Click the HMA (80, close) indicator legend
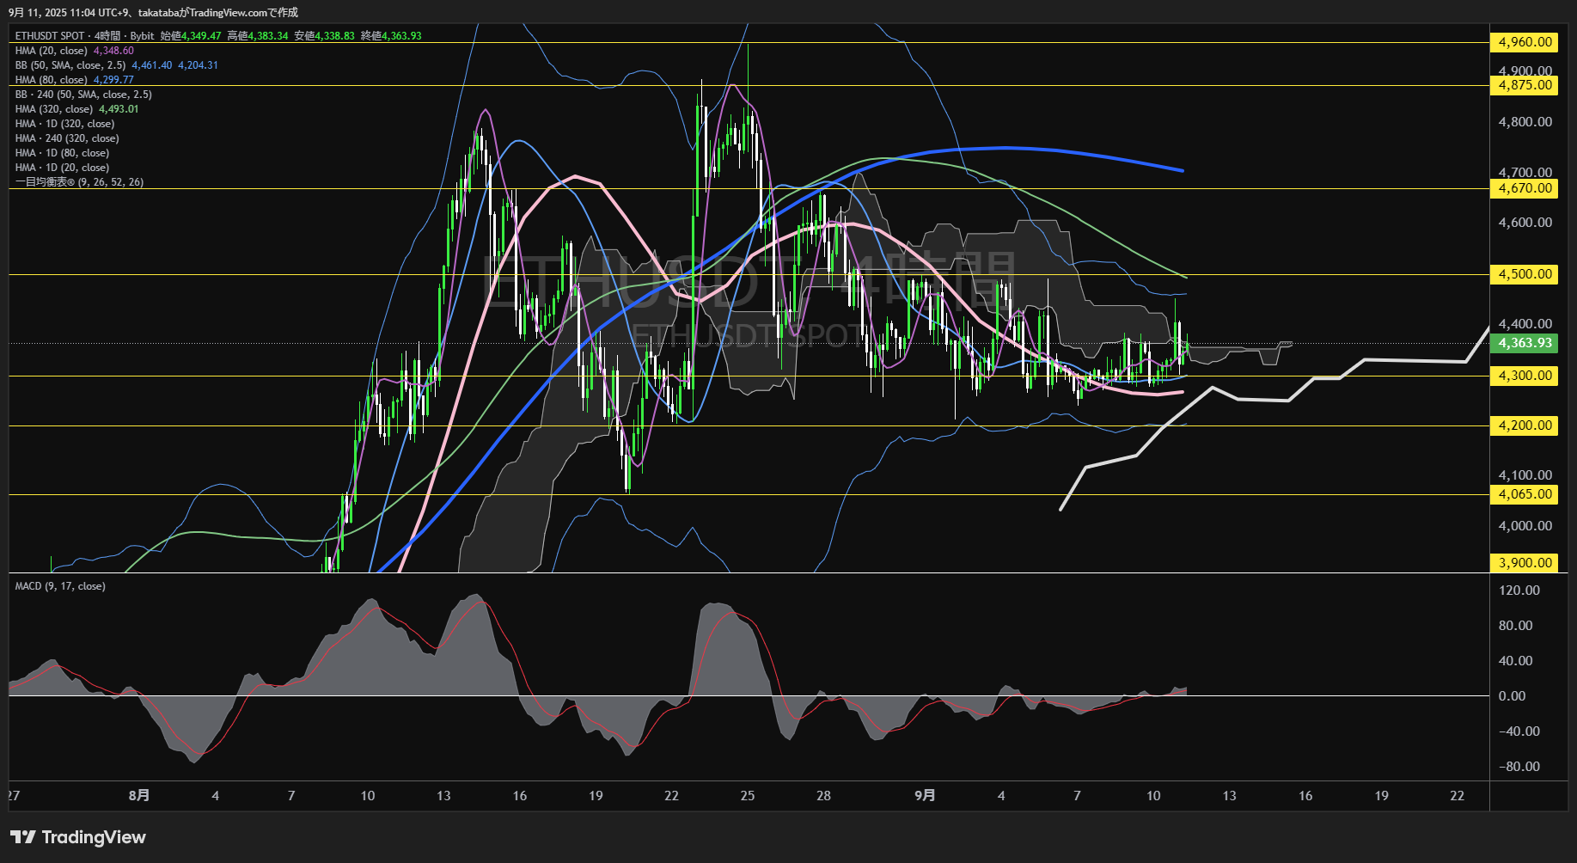 (x=52, y=80)
